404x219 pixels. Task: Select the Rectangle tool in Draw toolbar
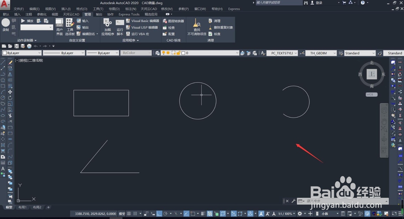coord(3,86)
